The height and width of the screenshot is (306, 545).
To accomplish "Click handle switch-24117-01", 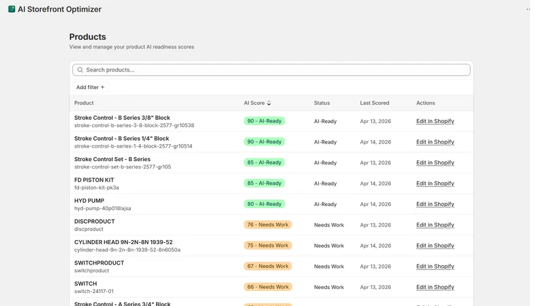I will (94, 292).
